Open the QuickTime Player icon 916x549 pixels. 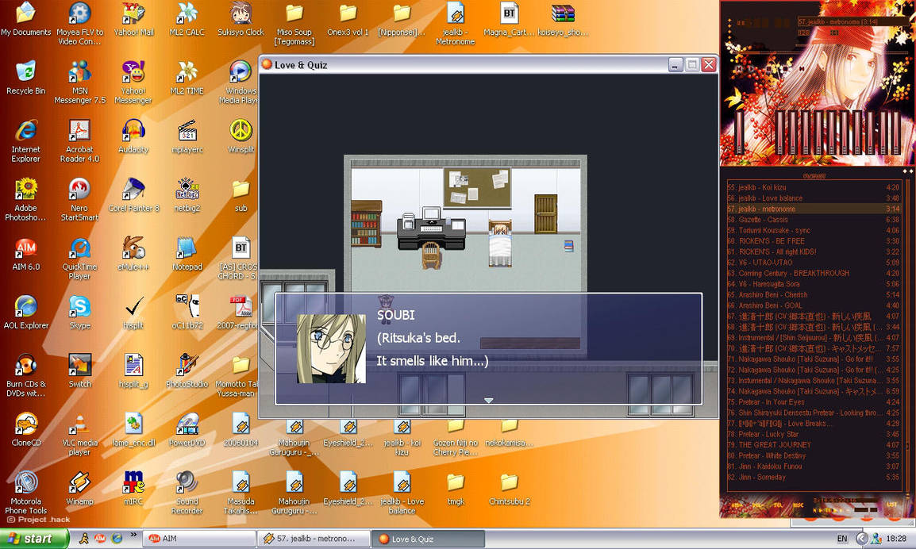click(80, 258)
